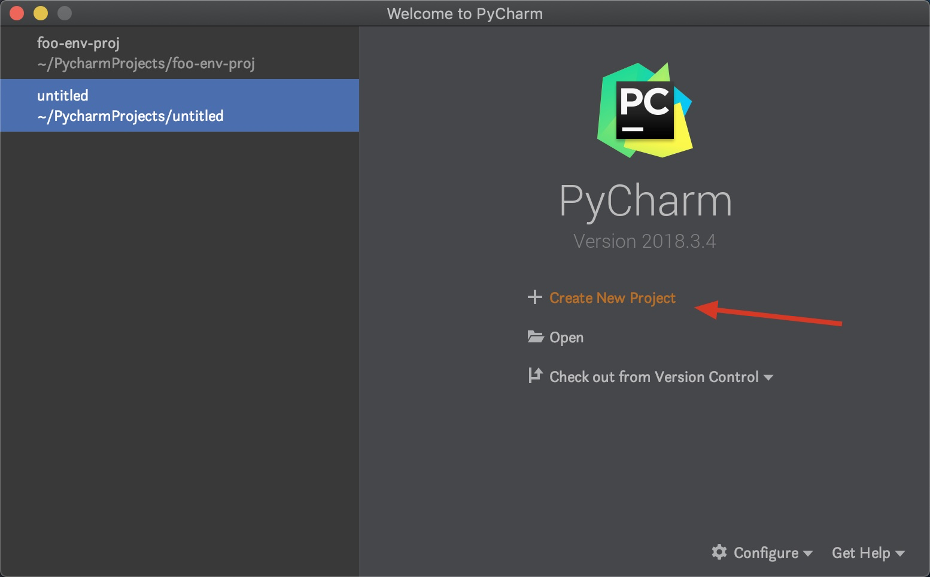
Task: Click Create New Project link
Action: [612, 298]
